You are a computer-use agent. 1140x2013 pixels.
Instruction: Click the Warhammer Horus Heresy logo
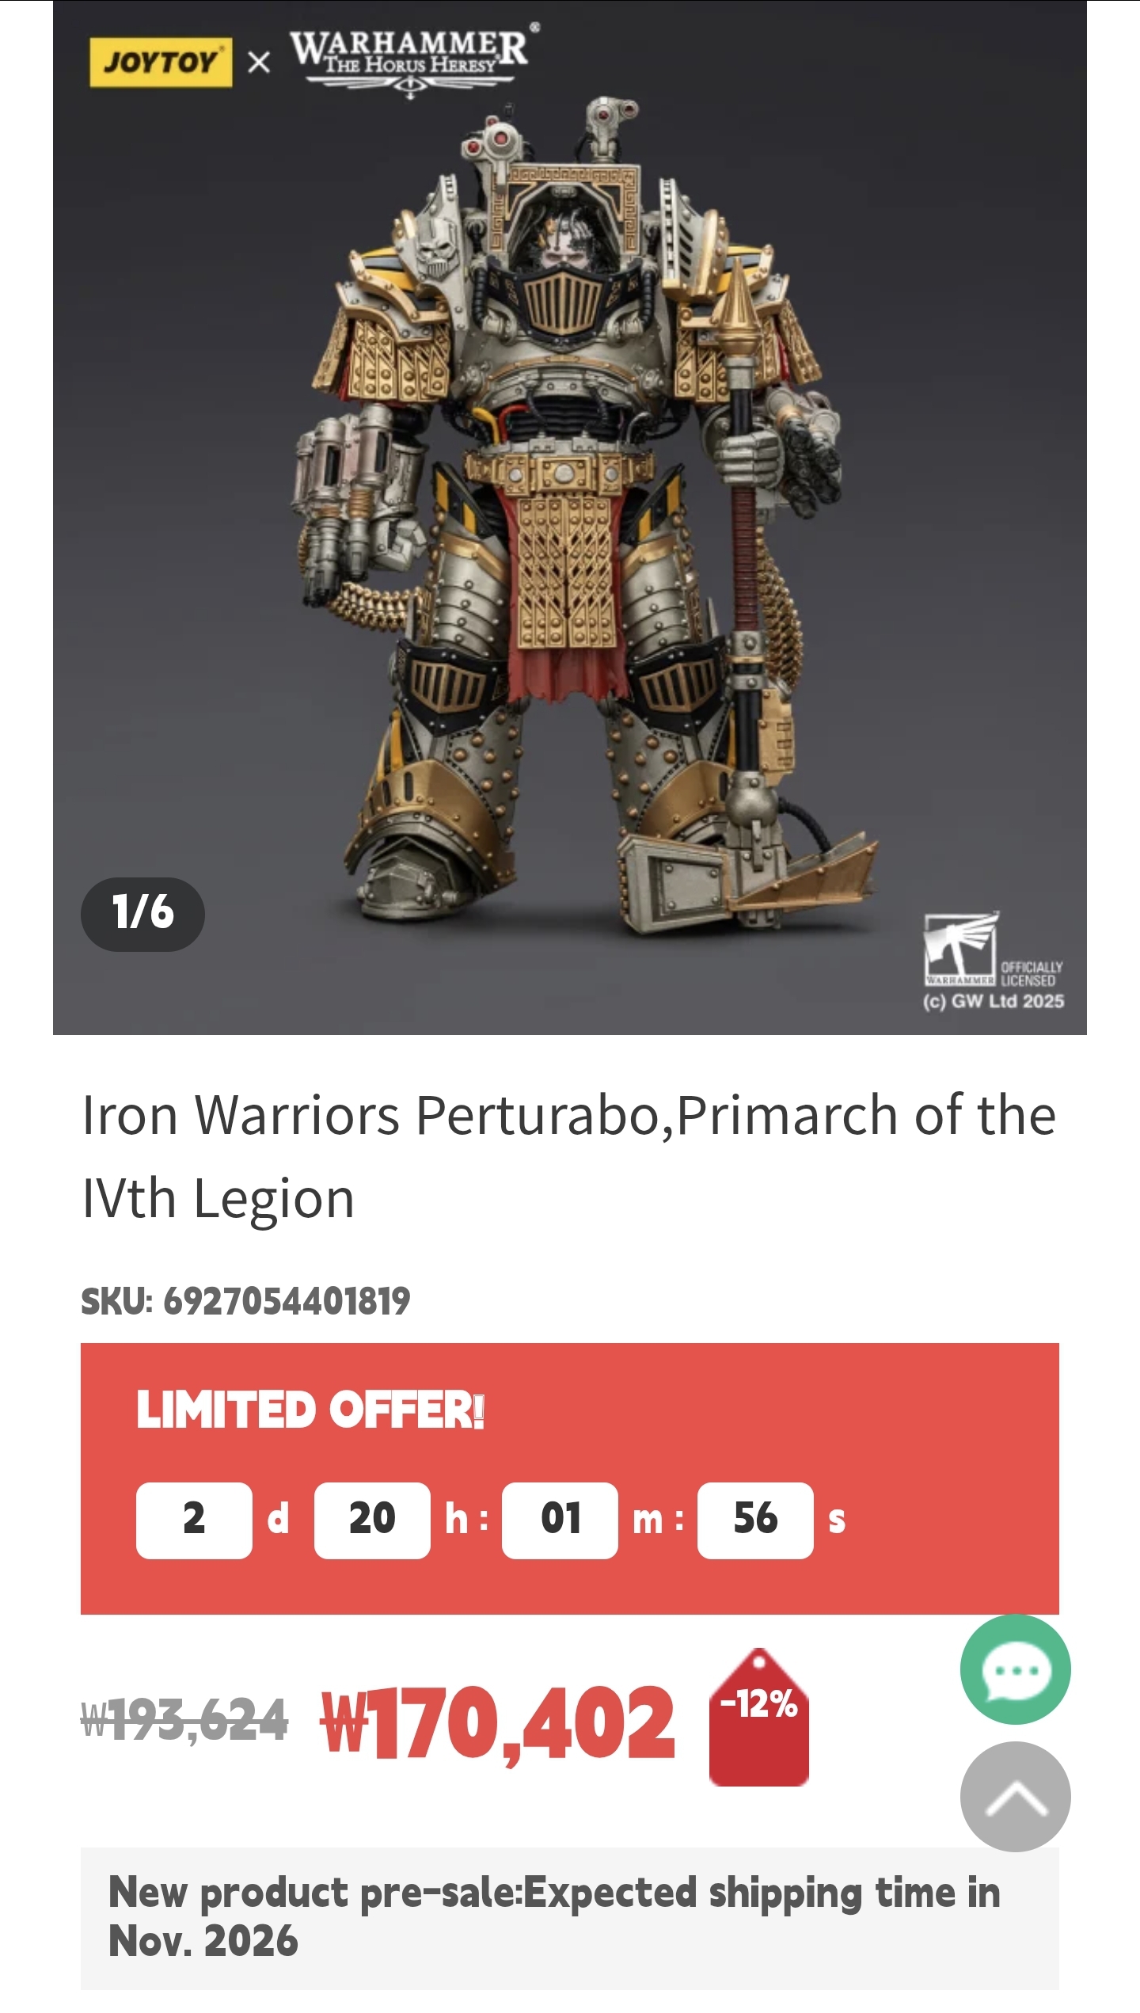pyautogui.click(x=410, y=62)
